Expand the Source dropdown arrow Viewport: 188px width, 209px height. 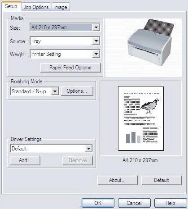pyautogui.click(x=96, y=41)
